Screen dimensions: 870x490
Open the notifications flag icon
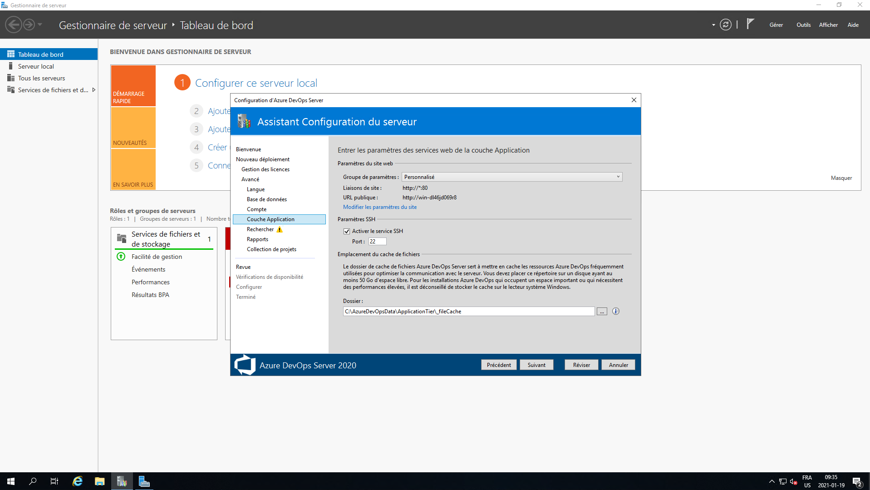(750, 24)
